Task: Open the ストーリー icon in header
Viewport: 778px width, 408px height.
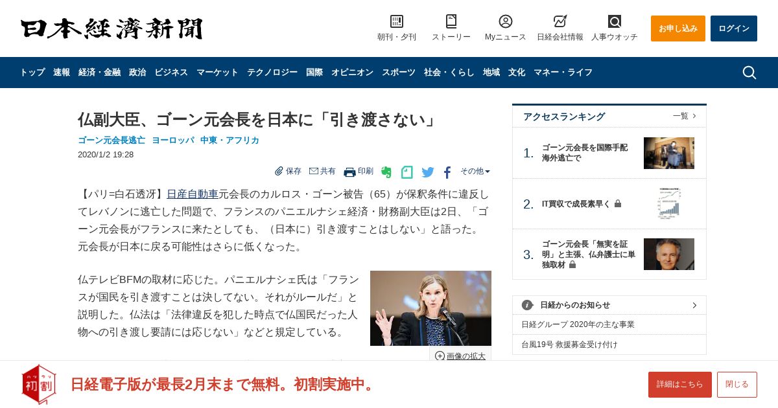Action: [451, 21]
